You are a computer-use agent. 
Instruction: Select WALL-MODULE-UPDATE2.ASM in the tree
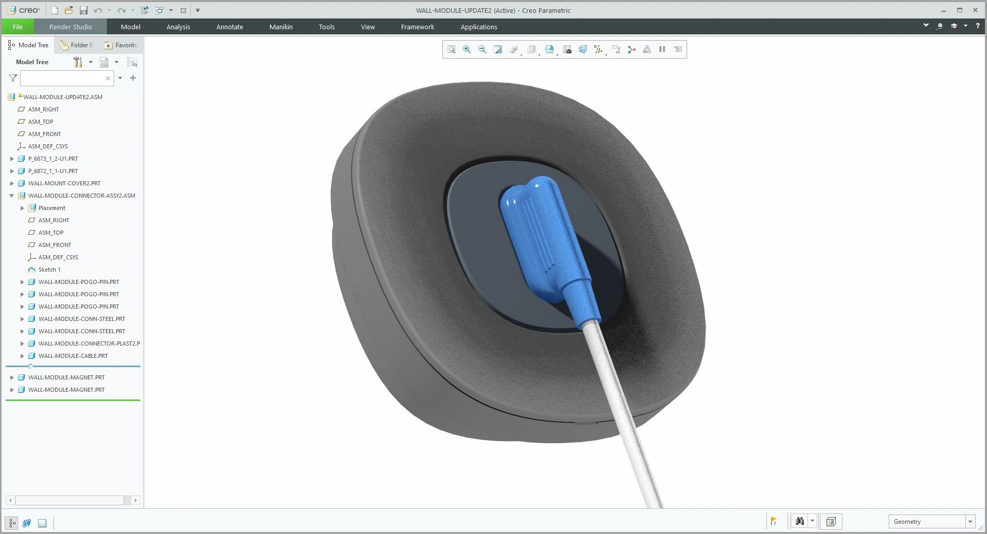pos(63,97)
